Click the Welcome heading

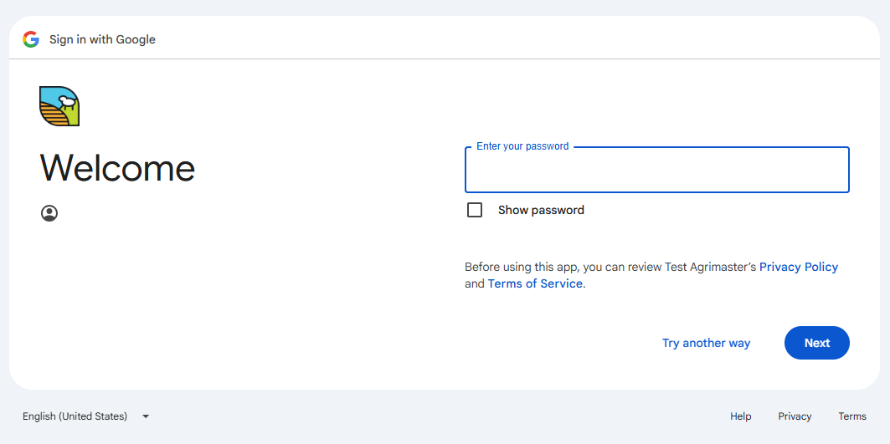point(117,168)
